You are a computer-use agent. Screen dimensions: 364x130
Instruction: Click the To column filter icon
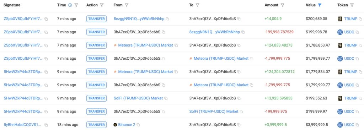197,5
